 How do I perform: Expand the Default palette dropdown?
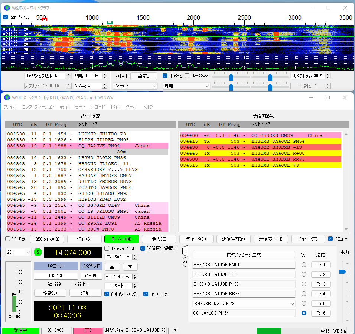[x=135, y=86]
